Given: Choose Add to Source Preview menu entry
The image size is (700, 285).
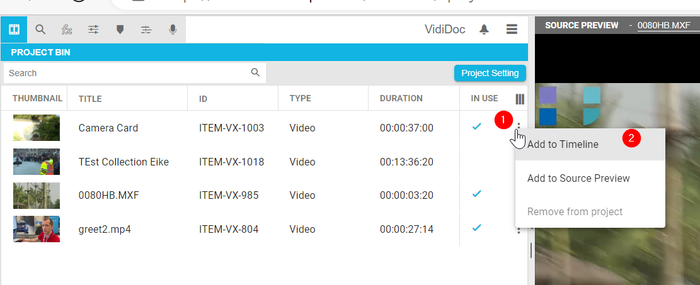Looking at the screenshot, I should click(x=578, y=178).
